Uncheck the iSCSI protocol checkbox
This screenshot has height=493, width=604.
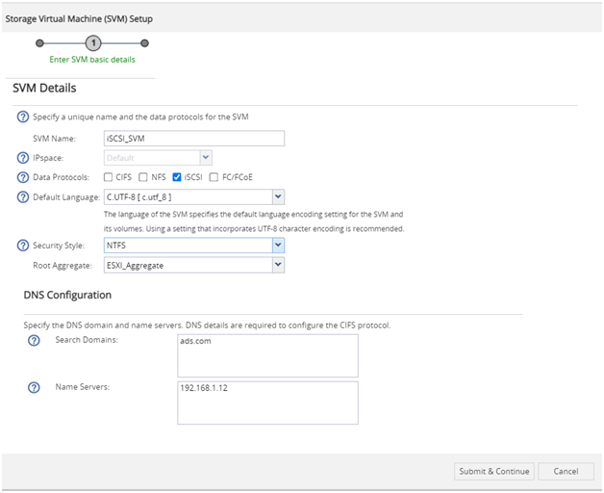tap(177, 177)
